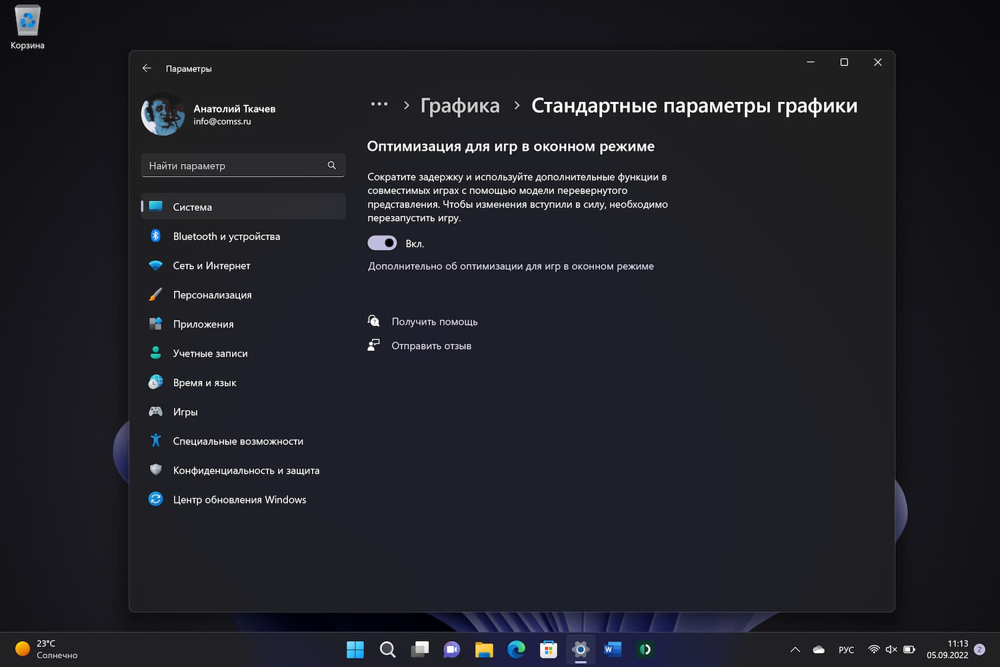The height and width of the screenshot is (667, 1000).
Task: Click the Приложения icon in sidebar
Action: click(155, 324)
